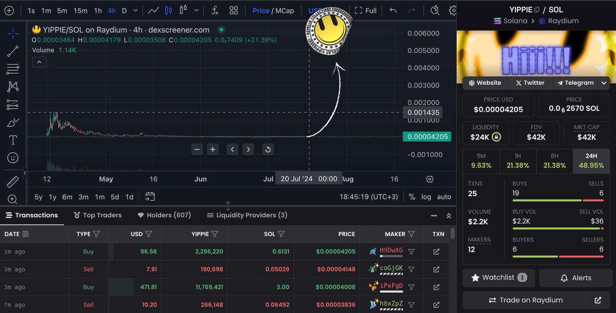This screenshot has width=616, height=313.
Task: Open the quick search icon in toolbar
Action: [435, 10]
